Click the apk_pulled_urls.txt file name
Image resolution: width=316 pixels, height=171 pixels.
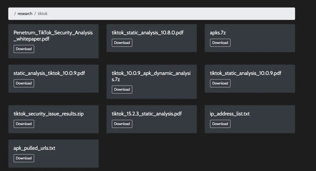(x=34, y=148)
